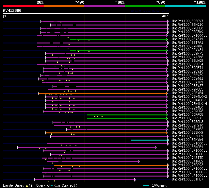Click the orange ~40% identity legend segment
Viewport: 209px width, 188px height.
[64, 6]
